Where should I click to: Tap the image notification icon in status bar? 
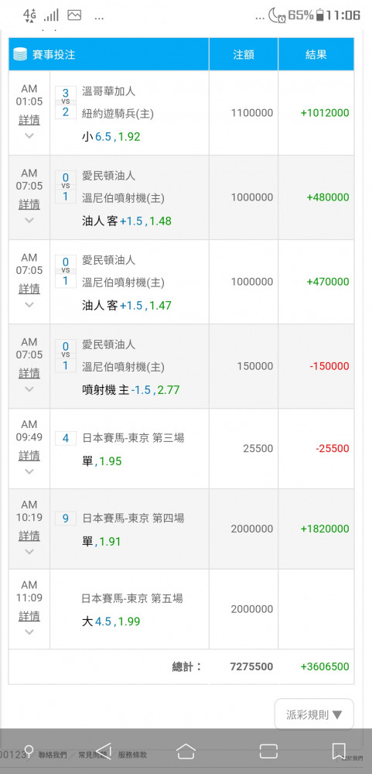click(x=74, y=15)
